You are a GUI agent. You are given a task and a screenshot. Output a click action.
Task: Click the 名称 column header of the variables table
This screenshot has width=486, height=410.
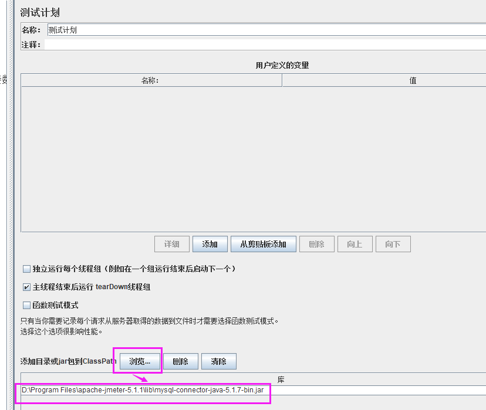[x=151, y=80]
